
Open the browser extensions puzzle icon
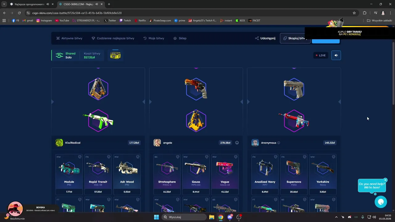(365, 13)
